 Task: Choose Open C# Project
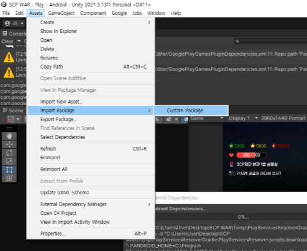coord(91,213)
